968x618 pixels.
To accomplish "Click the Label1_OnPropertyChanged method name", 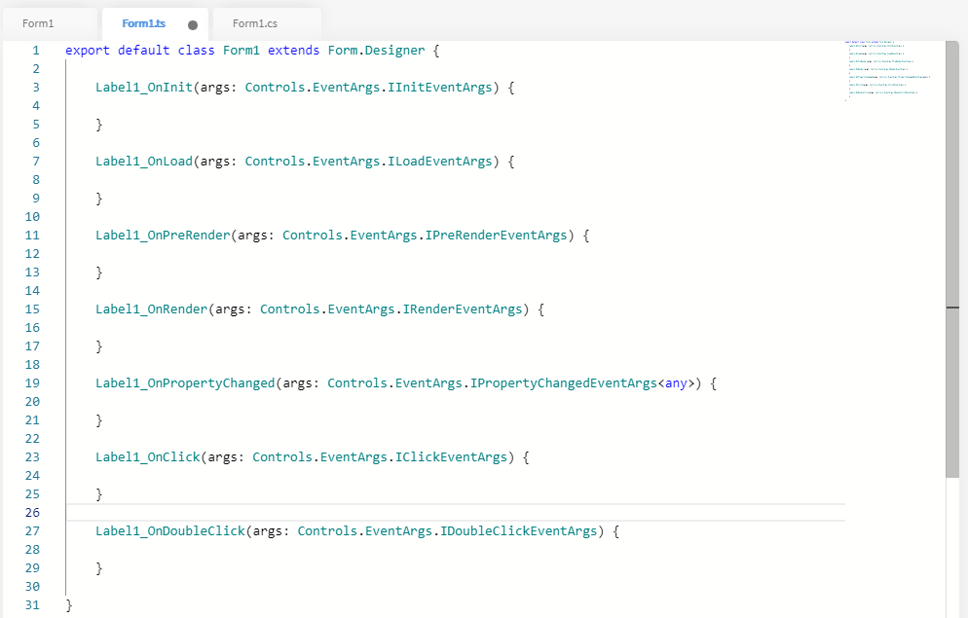I will [185, 383].
